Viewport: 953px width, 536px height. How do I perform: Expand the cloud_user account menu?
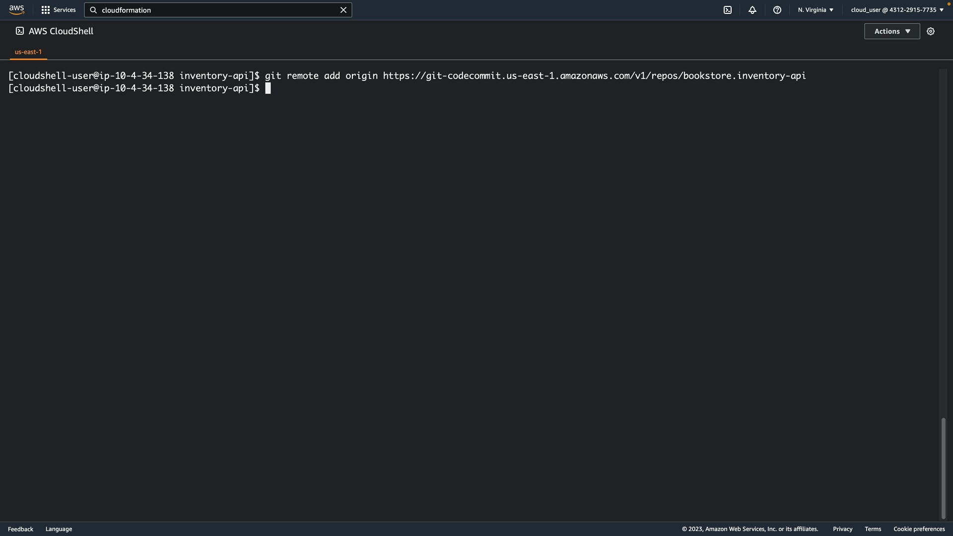[897, 10]
